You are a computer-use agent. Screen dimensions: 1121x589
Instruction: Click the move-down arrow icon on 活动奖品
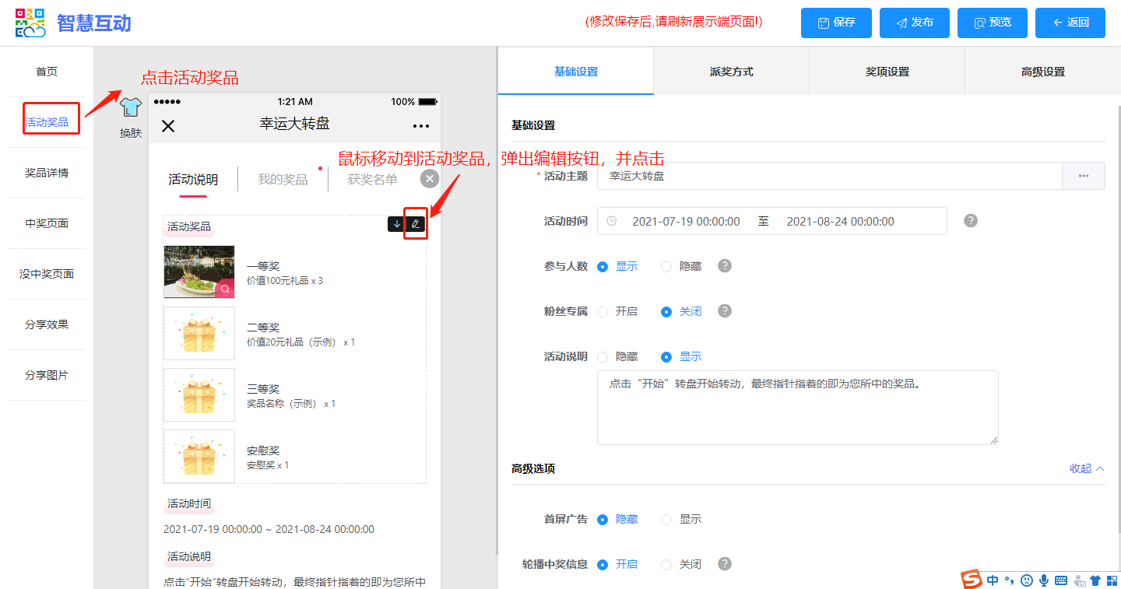[x=397, y=224]
